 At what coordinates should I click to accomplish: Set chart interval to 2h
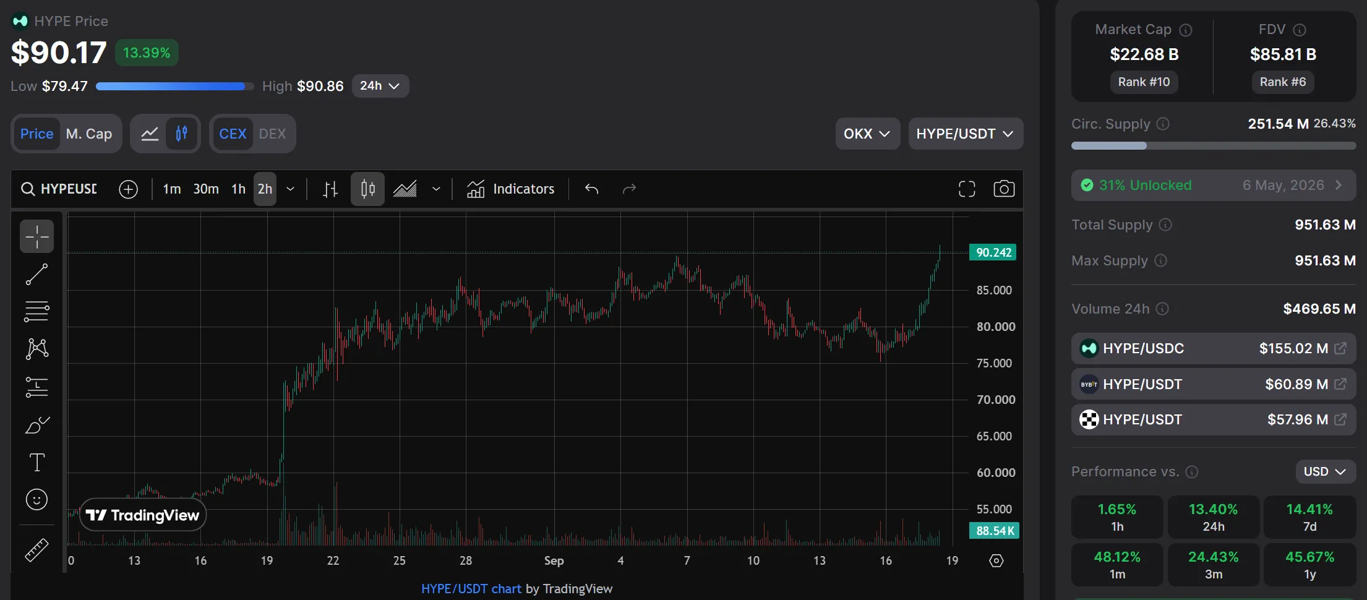(265, 189)
